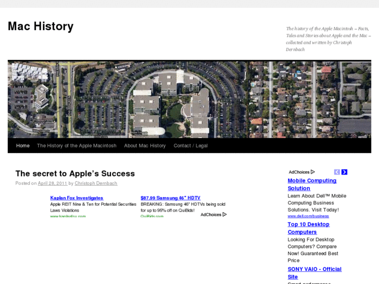Click 'Learn About Dell Mobile Computing' ad text
This screenshot has height=284, width=379.
click(317, 203)
